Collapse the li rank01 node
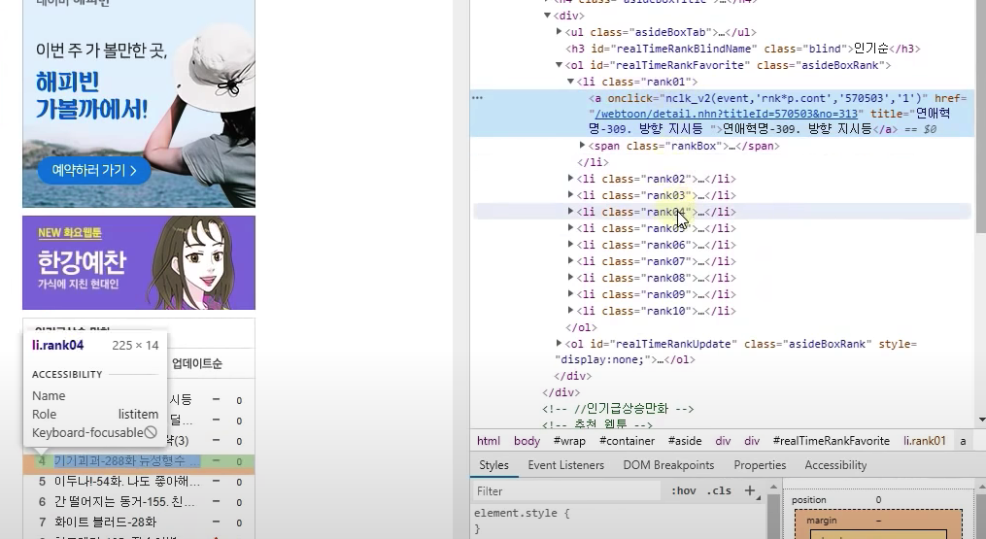The width and height of the screenshot is (986, 539). [571, 82]
